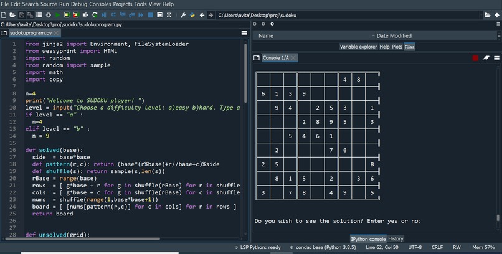Screen dimensions: 502x254
Task: Click the console browse tabs icon
Action: tap(257, 58)
